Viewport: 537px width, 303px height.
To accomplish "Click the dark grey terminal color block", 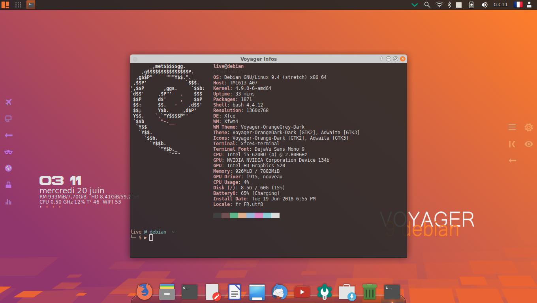I will coord(217,215).
